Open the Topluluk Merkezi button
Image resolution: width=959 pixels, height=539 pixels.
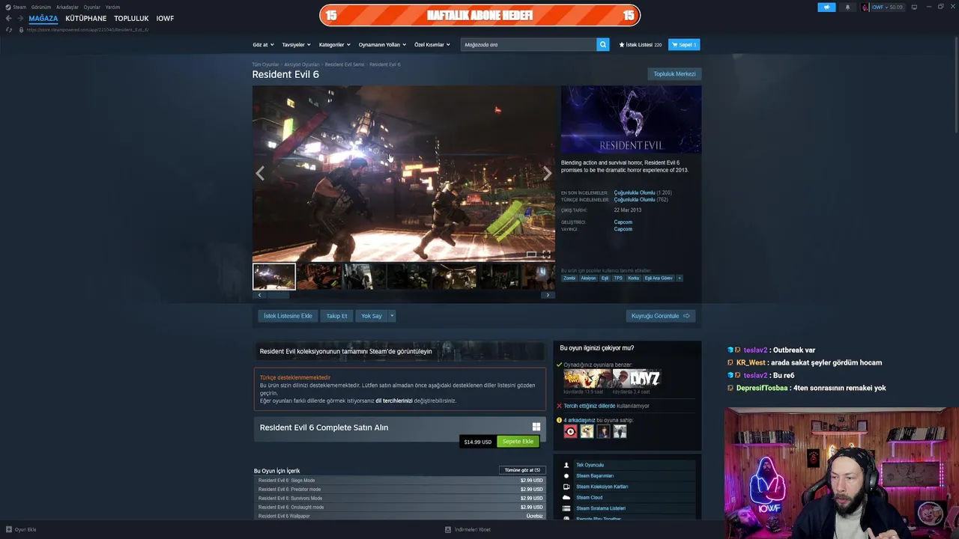(x=674, y=74)
